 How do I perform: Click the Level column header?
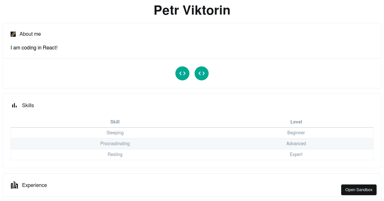pos(296,122)
